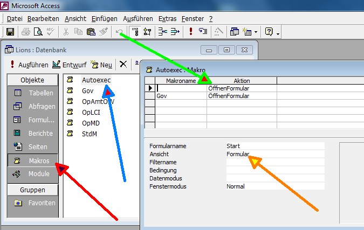364x230 pixels.
Task: Run the macro with the toolbar exclamation icon
Action: [x=191, y=32]
